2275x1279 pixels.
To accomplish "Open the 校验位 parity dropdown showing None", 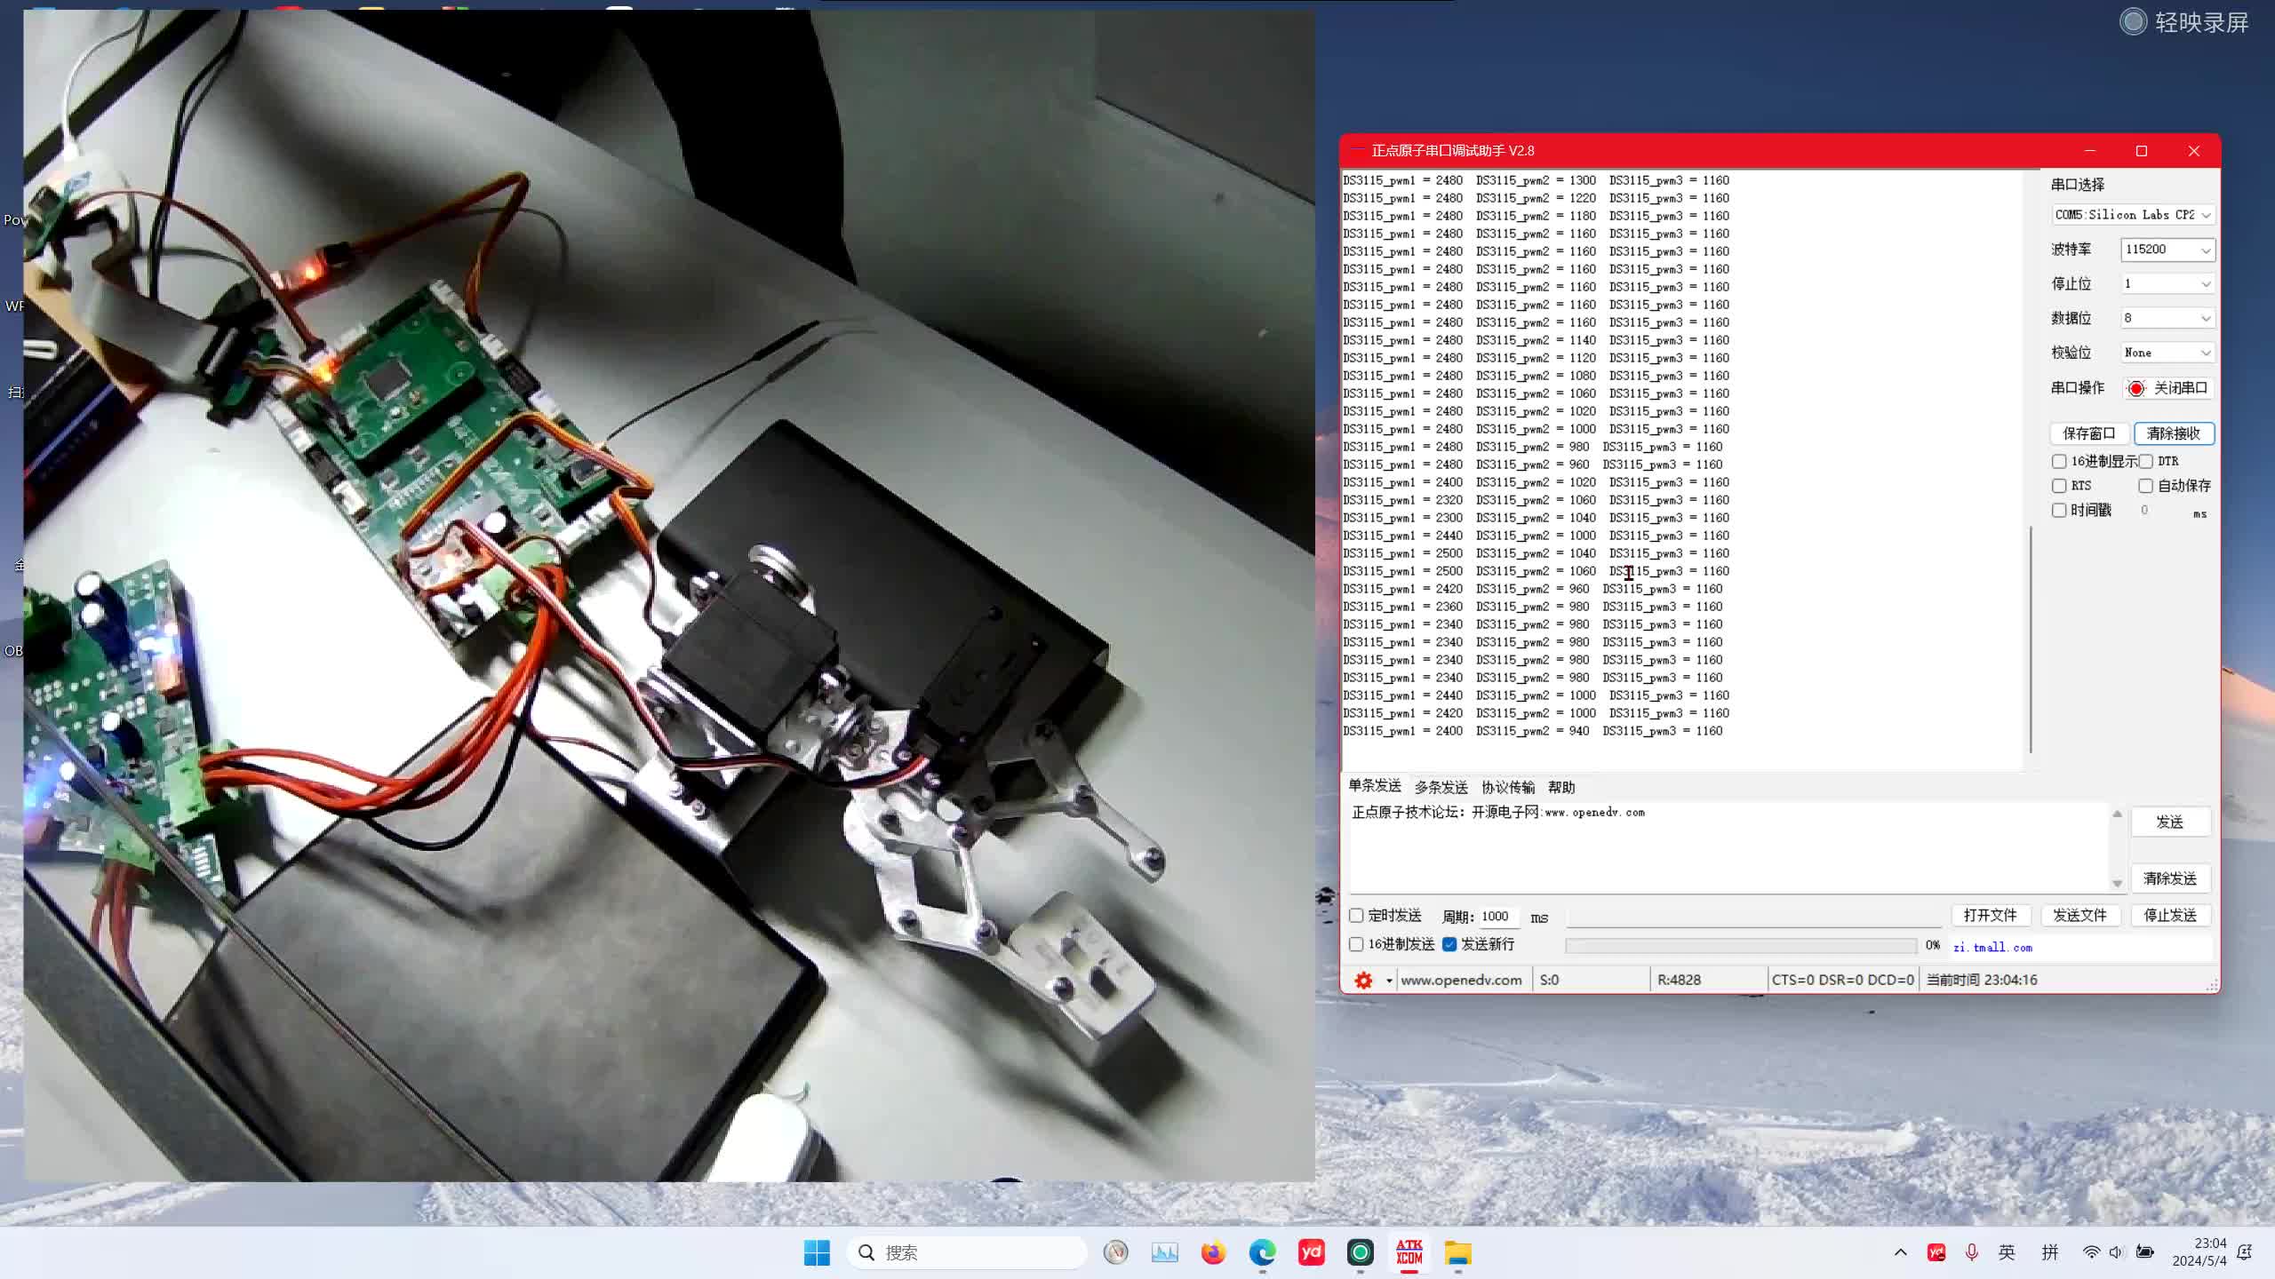I will (2167, 353).
